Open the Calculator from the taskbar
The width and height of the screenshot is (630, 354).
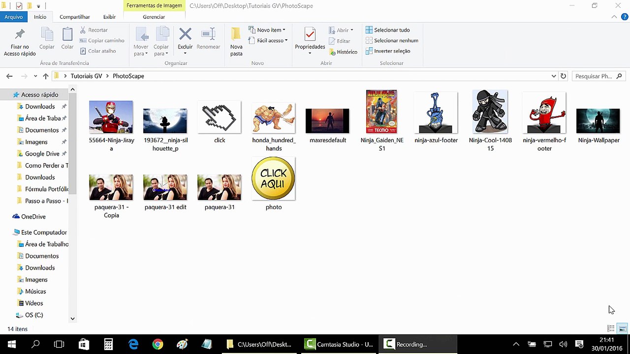coord(109,344)
